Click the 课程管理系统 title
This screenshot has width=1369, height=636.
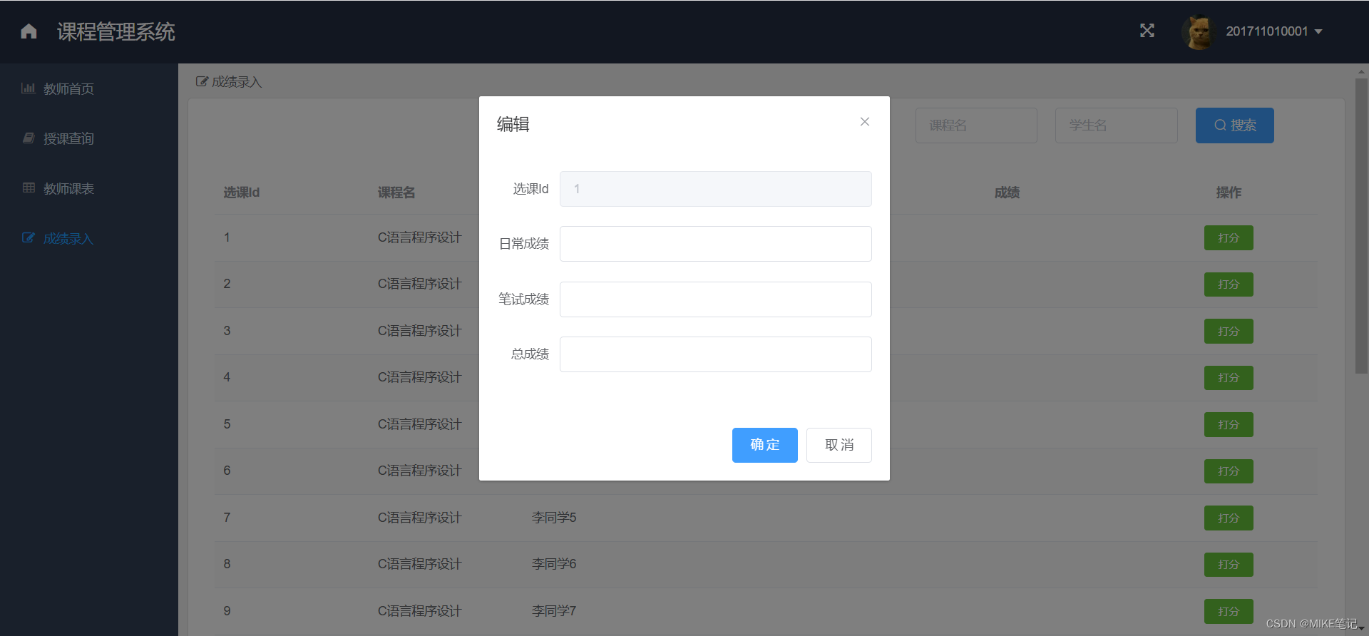(116, 31)
